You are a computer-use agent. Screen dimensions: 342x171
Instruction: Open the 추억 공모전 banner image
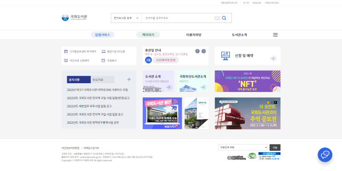pyautogui.click(x=248, y=113)
